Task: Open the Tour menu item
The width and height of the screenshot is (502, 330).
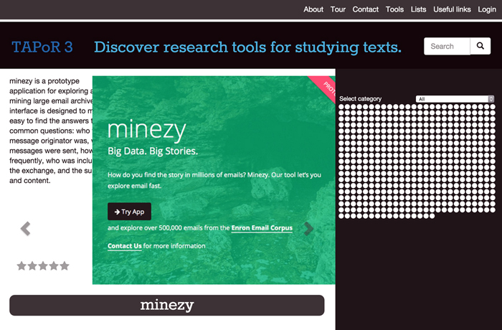Action: pyautogui.click(x=338, y=9)
